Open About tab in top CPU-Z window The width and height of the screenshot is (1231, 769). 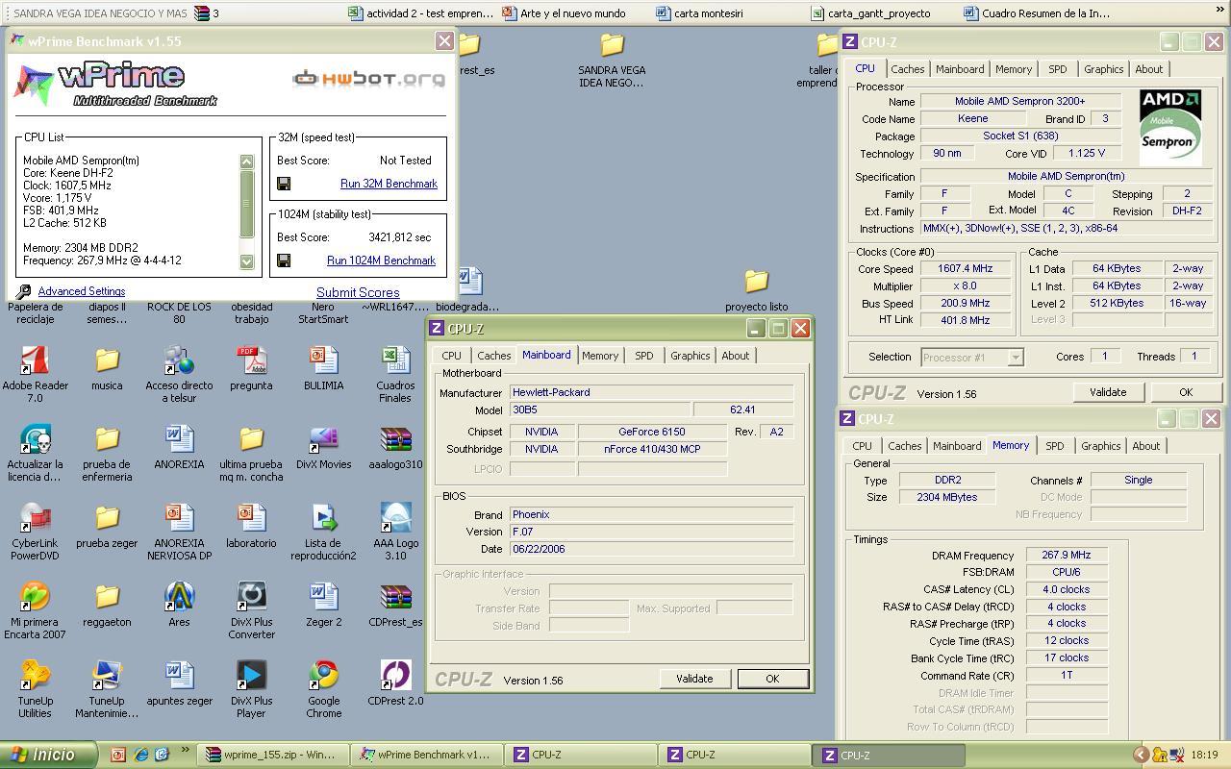click(1148, 69)
